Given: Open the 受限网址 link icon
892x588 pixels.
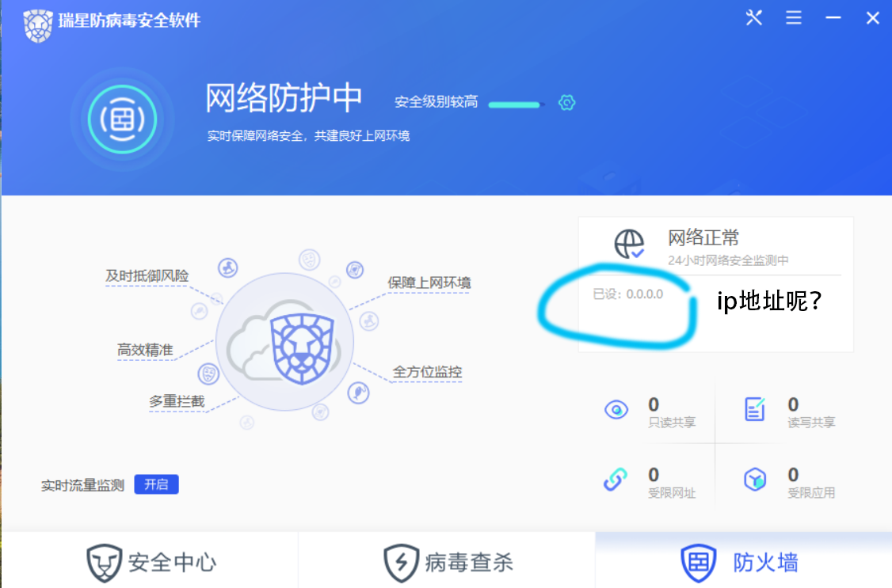Looking at the screenshot, I should point(616,480).
